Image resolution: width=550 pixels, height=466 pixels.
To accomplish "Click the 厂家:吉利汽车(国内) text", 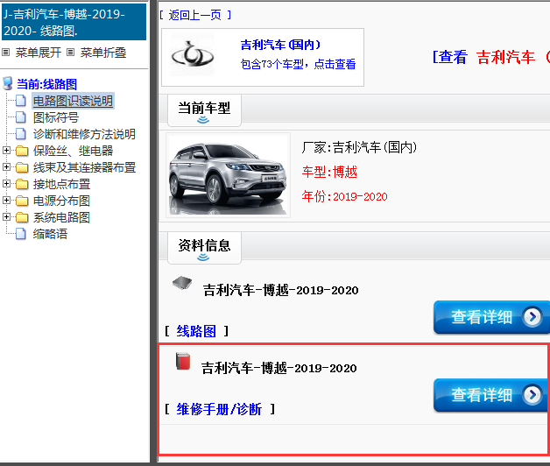I will tap(359, 147).
